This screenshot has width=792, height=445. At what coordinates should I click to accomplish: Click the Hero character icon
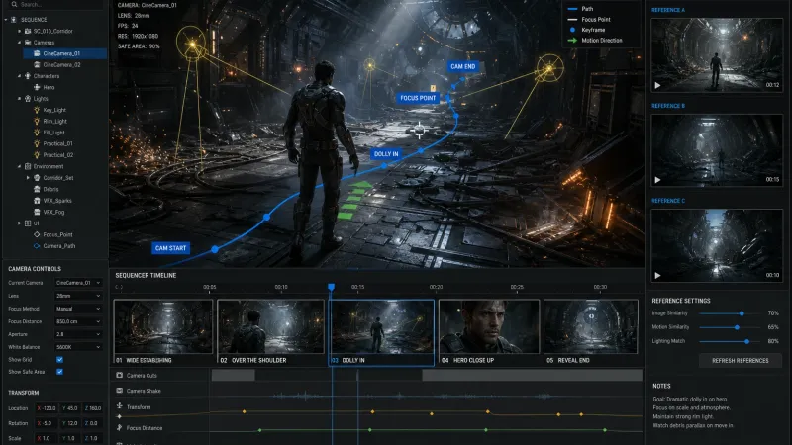(x=37, y=87)
